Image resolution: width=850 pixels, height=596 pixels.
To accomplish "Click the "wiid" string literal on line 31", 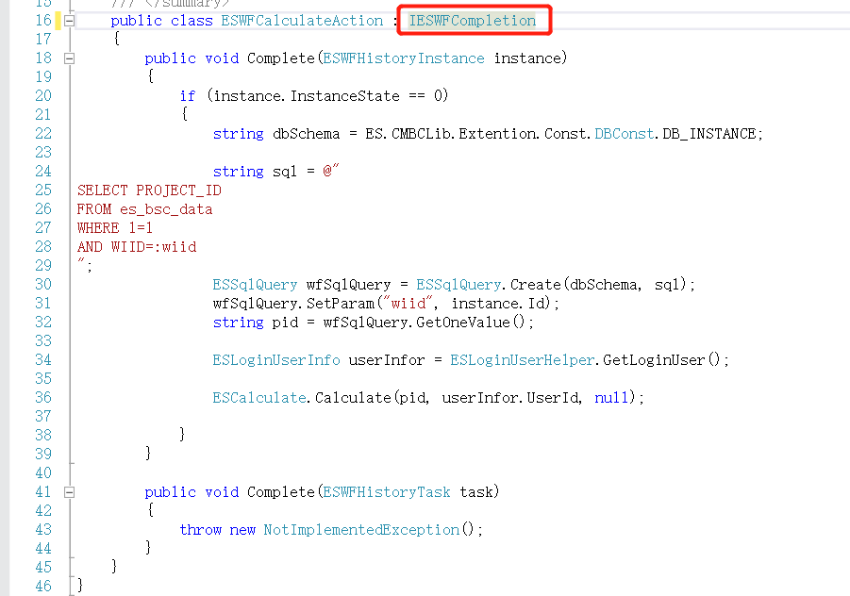I will pyautogui.click(x=408, y=304).
